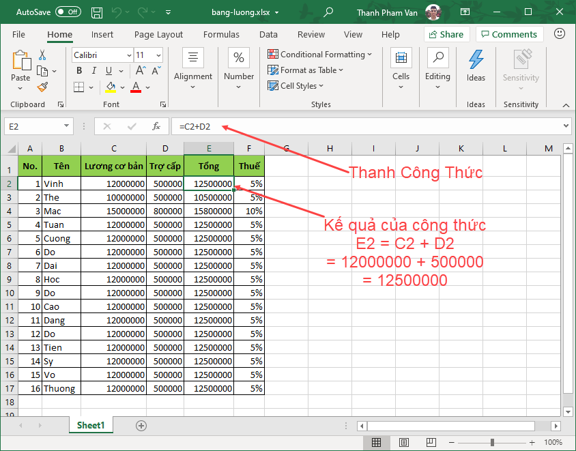Click the Share button

(447, 35)
